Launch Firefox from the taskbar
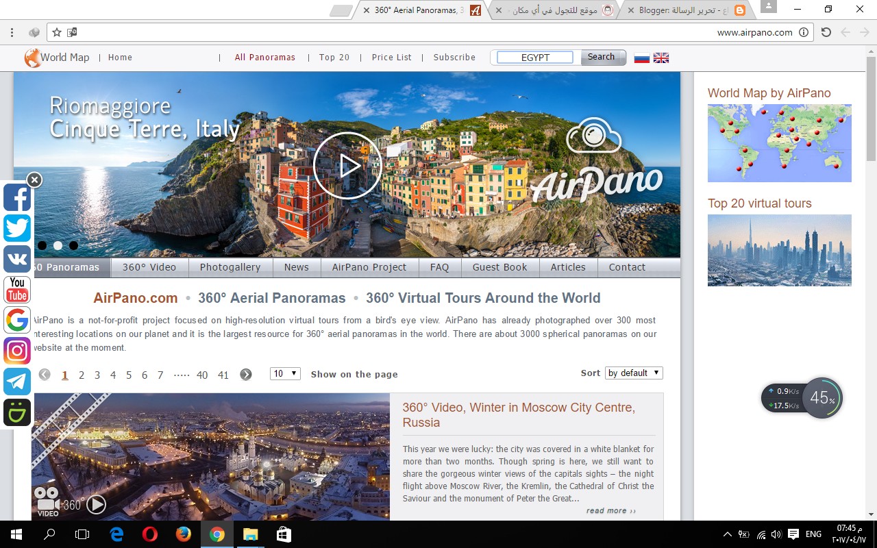 184,534
